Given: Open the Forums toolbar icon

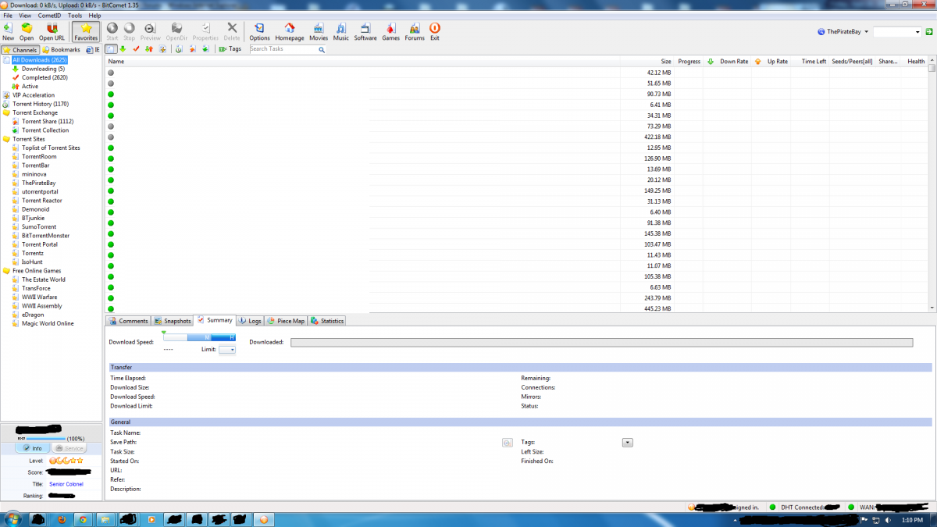Looking at the screenshot, I should 415,28.
